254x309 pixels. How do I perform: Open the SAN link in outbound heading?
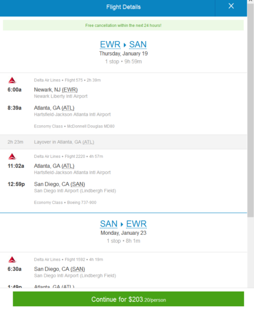pyautogui.click(x=138, y=44)
